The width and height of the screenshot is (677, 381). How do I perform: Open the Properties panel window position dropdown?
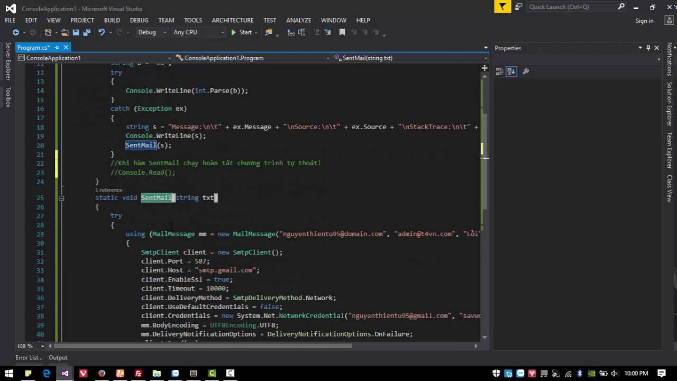point(640,48)
